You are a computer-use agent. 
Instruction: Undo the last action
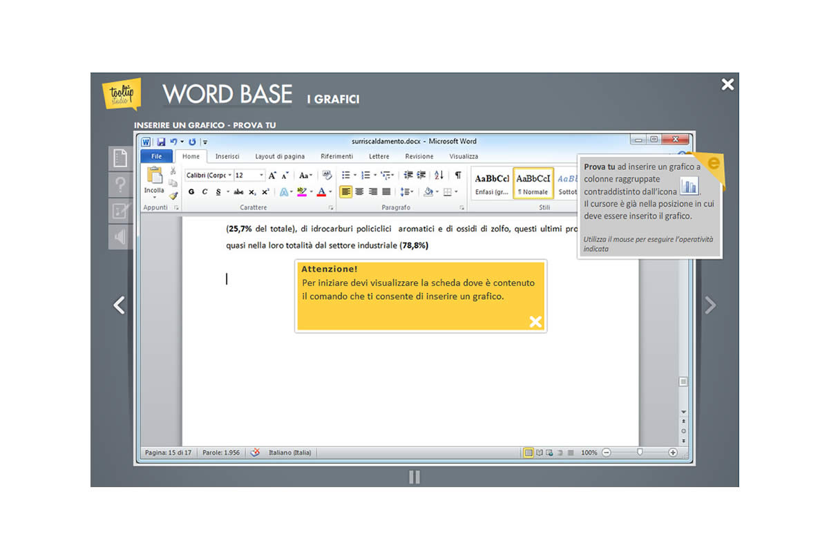(x=173, y=142)
